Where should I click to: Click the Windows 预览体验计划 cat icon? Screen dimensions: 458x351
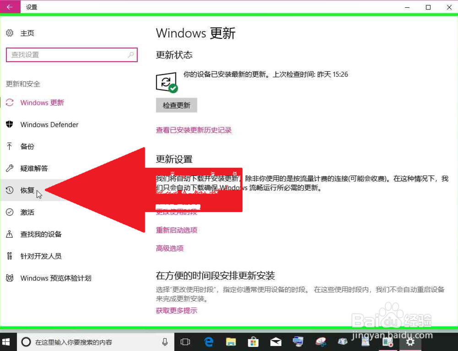(10, 278)
